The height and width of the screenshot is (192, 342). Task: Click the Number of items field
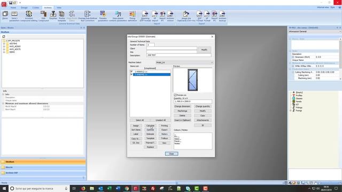point(151,45)
